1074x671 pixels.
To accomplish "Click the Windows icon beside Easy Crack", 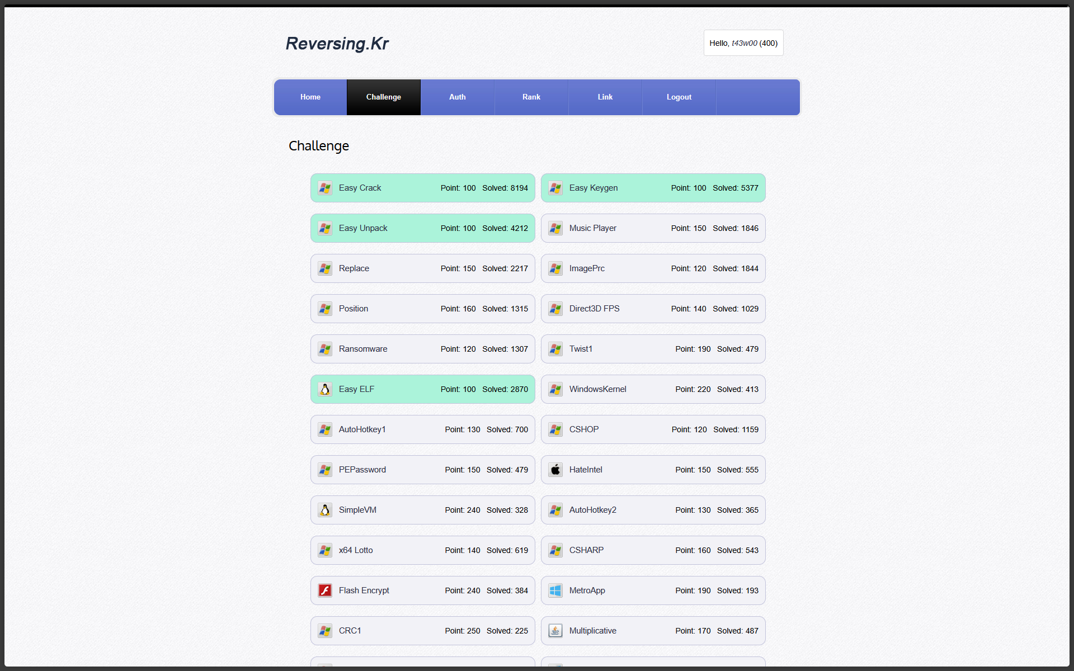I will point(325,188).
